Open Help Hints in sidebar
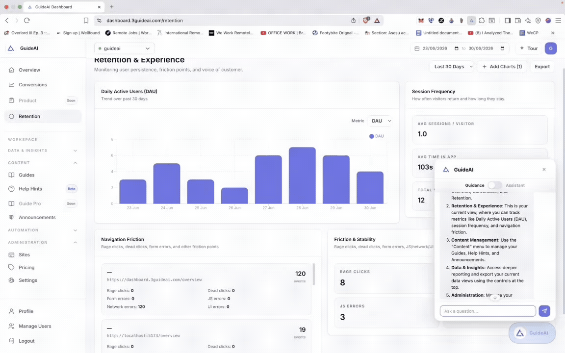 pyautogui.click(x=43, y=189)
